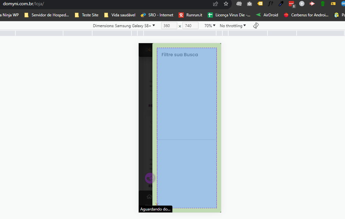Click the purple floating round button
The height and width of the screenshot is (219, 345).
(150, 178)
